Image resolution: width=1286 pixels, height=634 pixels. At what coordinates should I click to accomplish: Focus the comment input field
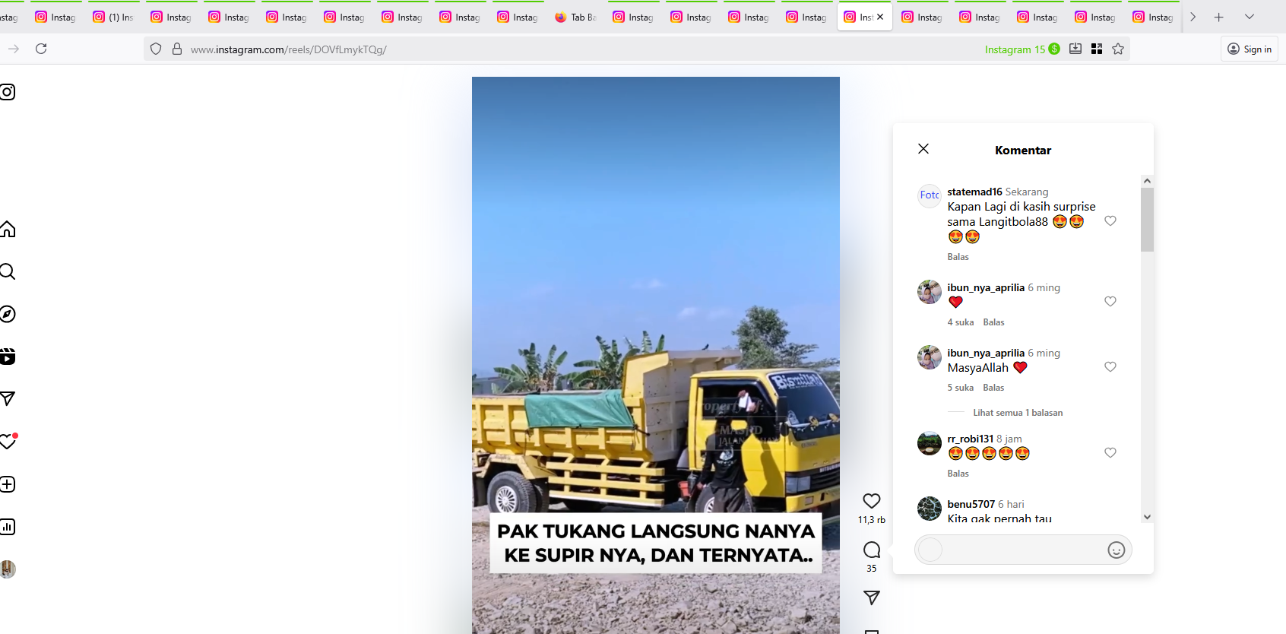pyautogui.click(x=1023, y=550)
